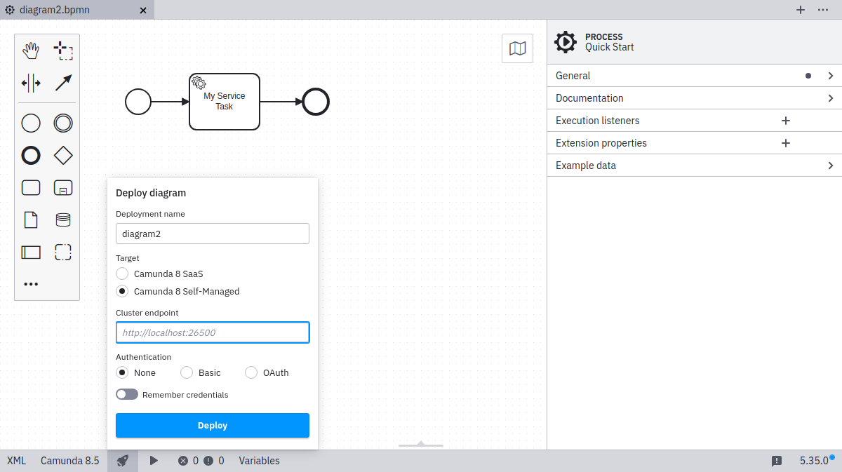Open the deploy rocket icon in status bar
The width and height of the screenshot is (842, 472).
tap(123, 461)
